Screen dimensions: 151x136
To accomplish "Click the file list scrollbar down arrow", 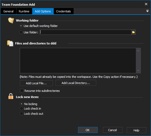I will (x=138, y=71).
